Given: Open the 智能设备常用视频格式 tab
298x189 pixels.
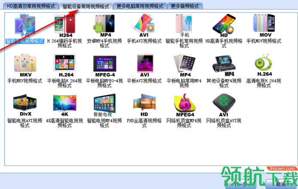Looking at the screenshot, I should (86, 6).
